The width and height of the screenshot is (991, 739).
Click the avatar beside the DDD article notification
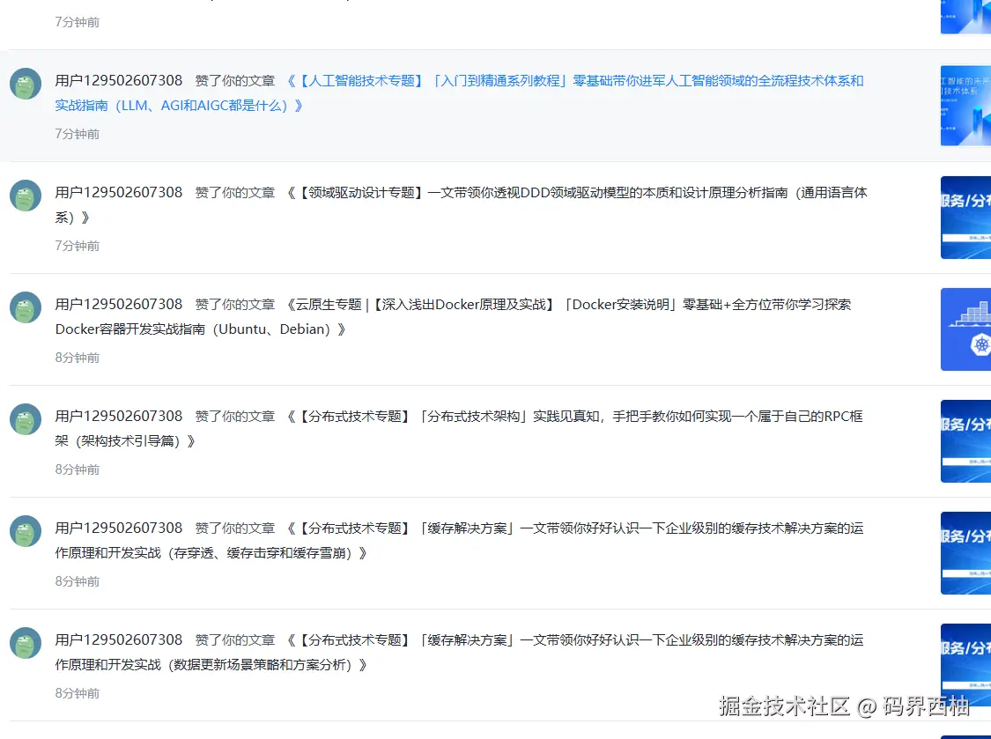[26, 196]
